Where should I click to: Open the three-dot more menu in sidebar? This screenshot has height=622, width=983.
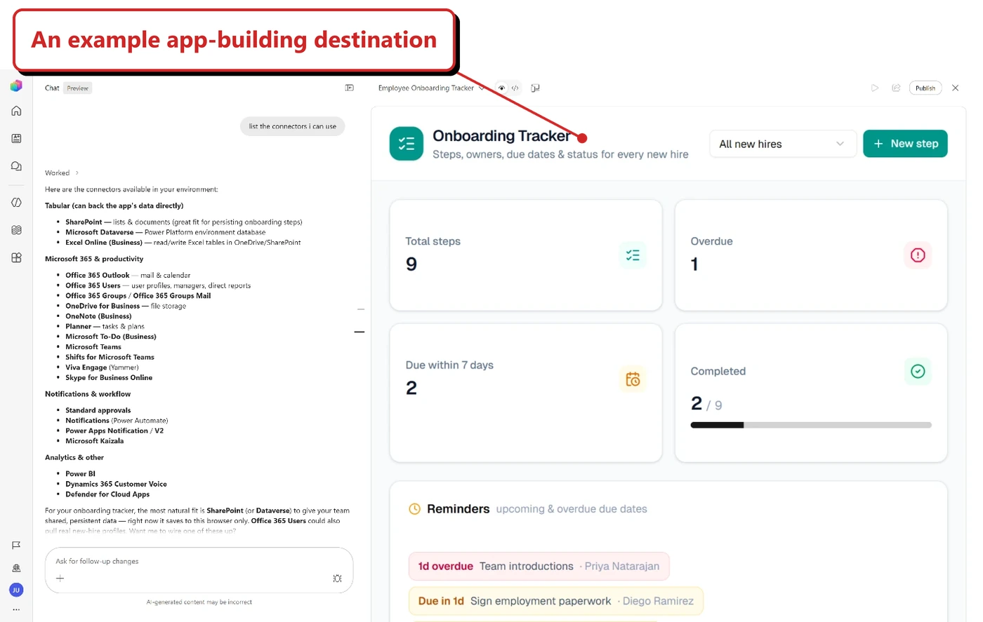16,609
